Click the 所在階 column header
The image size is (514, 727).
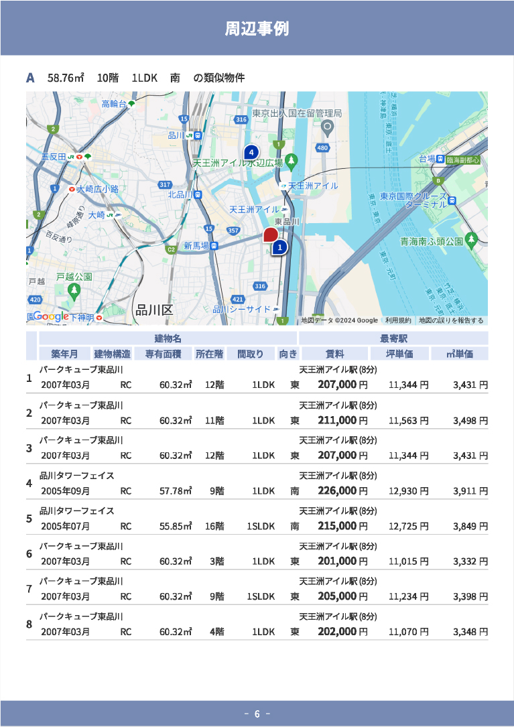click(x=209, y=354)
